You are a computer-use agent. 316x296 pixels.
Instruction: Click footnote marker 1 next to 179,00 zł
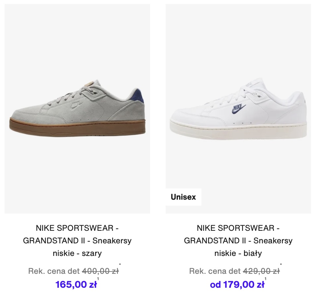[x=265, y=279]
